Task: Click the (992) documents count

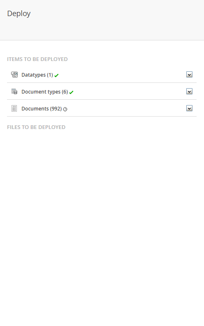Action: pos(56,108)
